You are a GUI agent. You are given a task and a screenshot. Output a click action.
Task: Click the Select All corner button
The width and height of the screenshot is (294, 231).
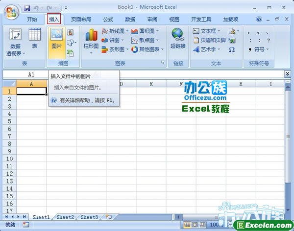pyautogui.click(x=10, y=84)
